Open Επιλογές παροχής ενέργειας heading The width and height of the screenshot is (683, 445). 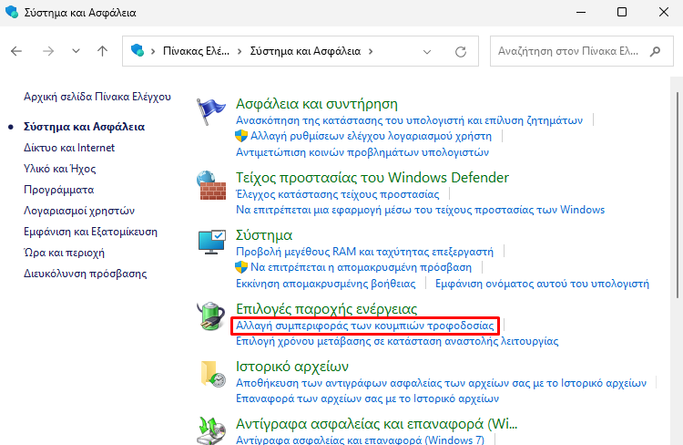tap(327, 309)
